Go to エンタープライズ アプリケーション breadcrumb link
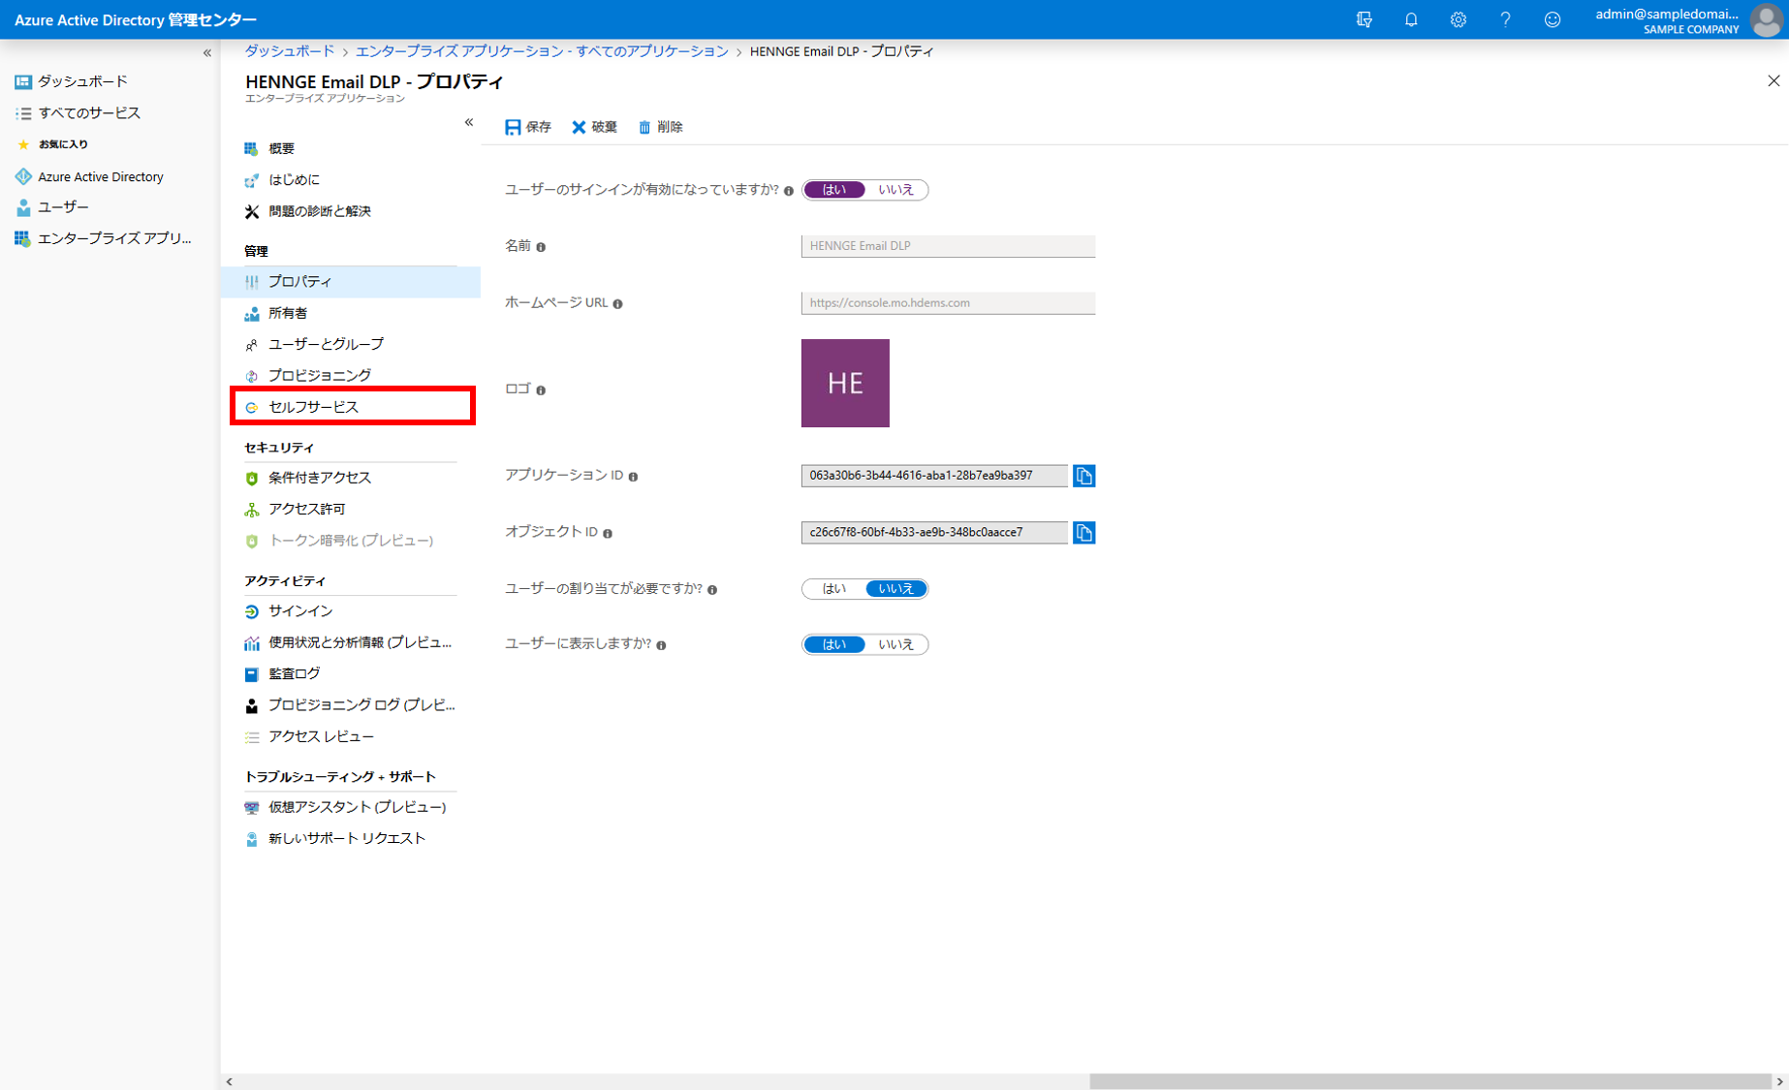The height and width of the screenshot is (1090, 1789). coord(542,51)
